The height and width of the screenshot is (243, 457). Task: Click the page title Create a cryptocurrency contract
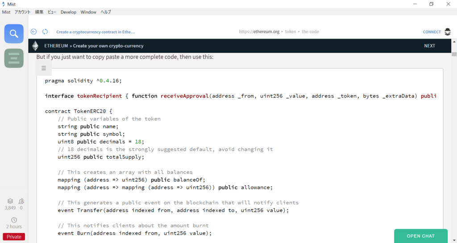coord(96,32)
